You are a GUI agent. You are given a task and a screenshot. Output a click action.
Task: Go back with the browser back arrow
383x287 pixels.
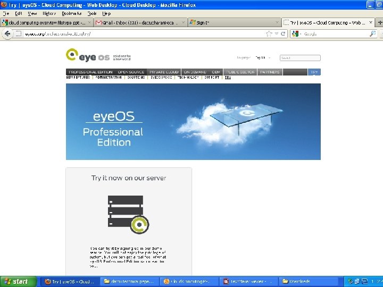[x=7, y=33]
